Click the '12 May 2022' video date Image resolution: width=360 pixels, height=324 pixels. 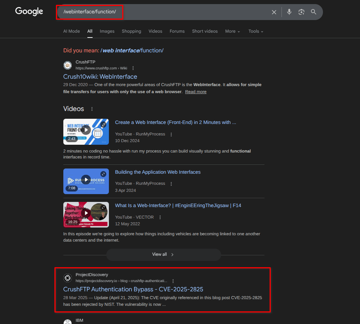pyautogui.click(x=127, y=224)
